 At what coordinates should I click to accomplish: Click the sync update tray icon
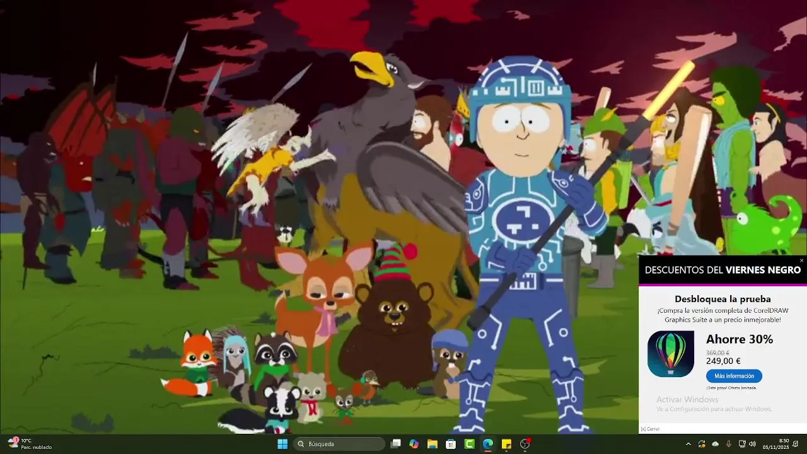(702, 444)
